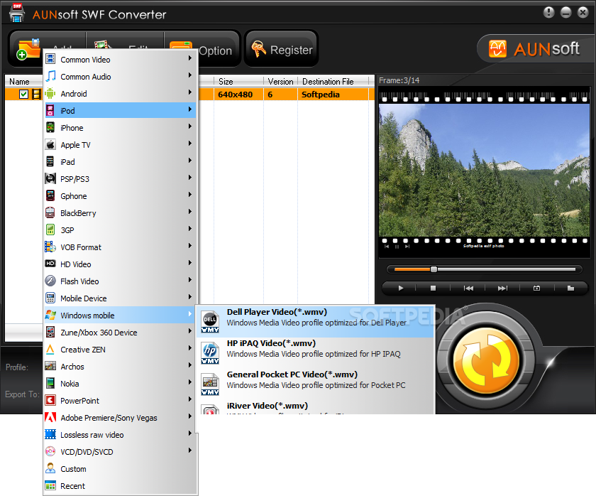Open the snapshot folder icon

(x=570, y=289)
